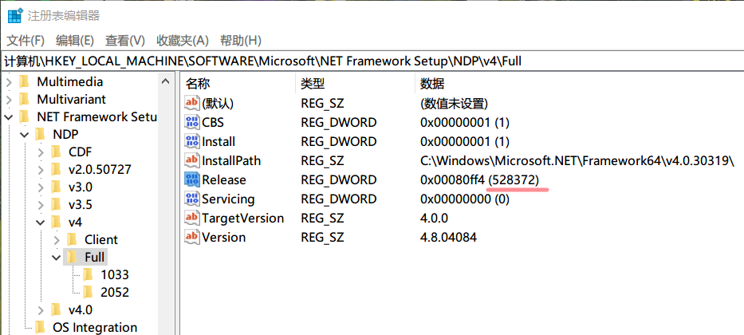The height and width of the screenshot is (335, 744).
Task: Open the 文件(F) menu
Action: (x=26, y=40)
